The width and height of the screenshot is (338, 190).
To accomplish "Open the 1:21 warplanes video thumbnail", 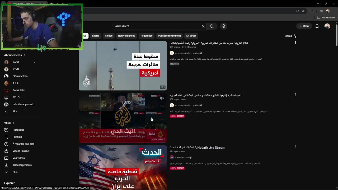I will point(123,66).
